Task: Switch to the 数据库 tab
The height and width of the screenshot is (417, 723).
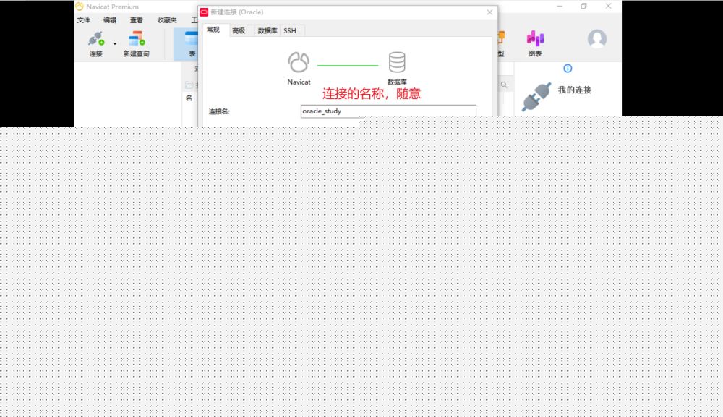Action: [x=268, y=30]
